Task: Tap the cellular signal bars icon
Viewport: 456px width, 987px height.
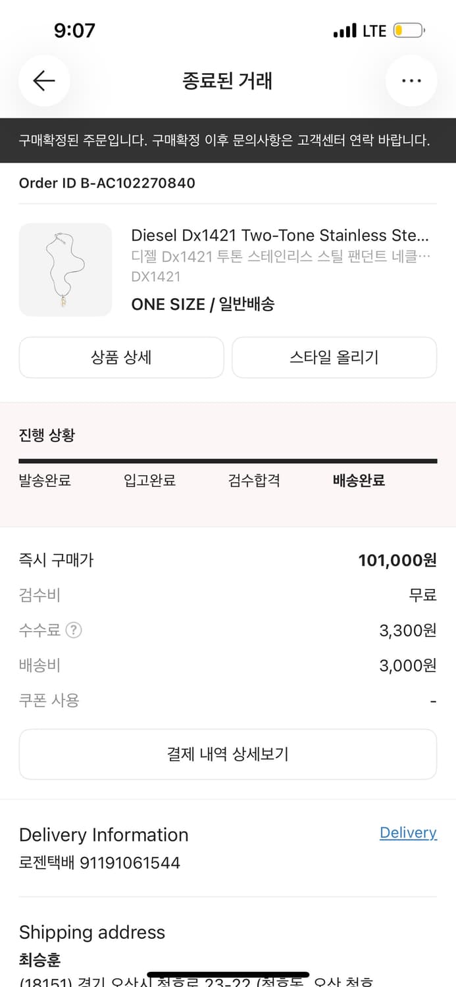Action: click(x=345, y=30)
